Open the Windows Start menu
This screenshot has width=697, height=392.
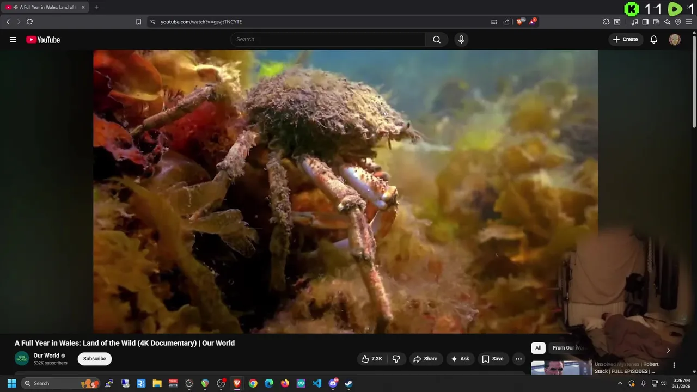click(11, 383)
